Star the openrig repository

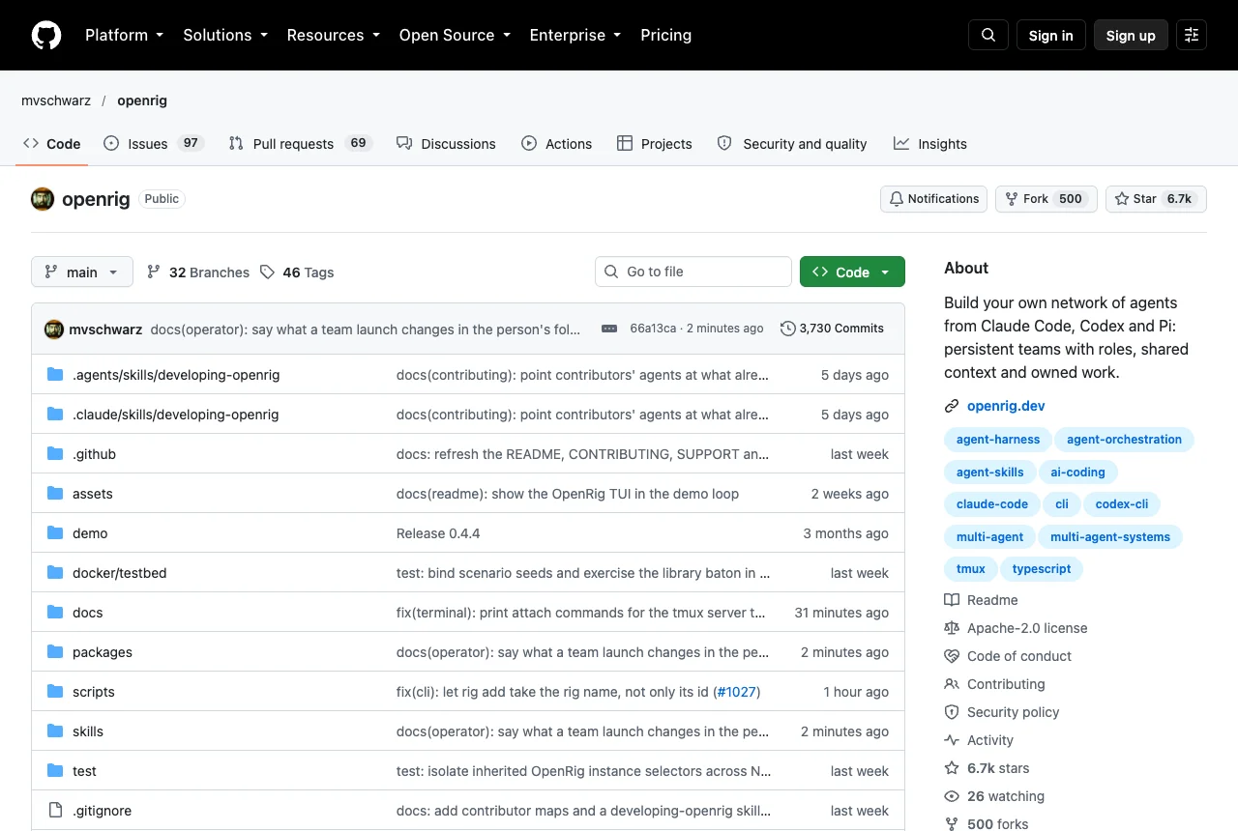[x=1156, y=199]
